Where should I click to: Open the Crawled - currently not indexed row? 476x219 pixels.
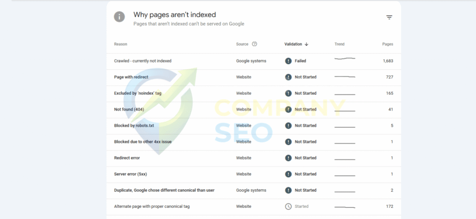(x=143, y=61)
